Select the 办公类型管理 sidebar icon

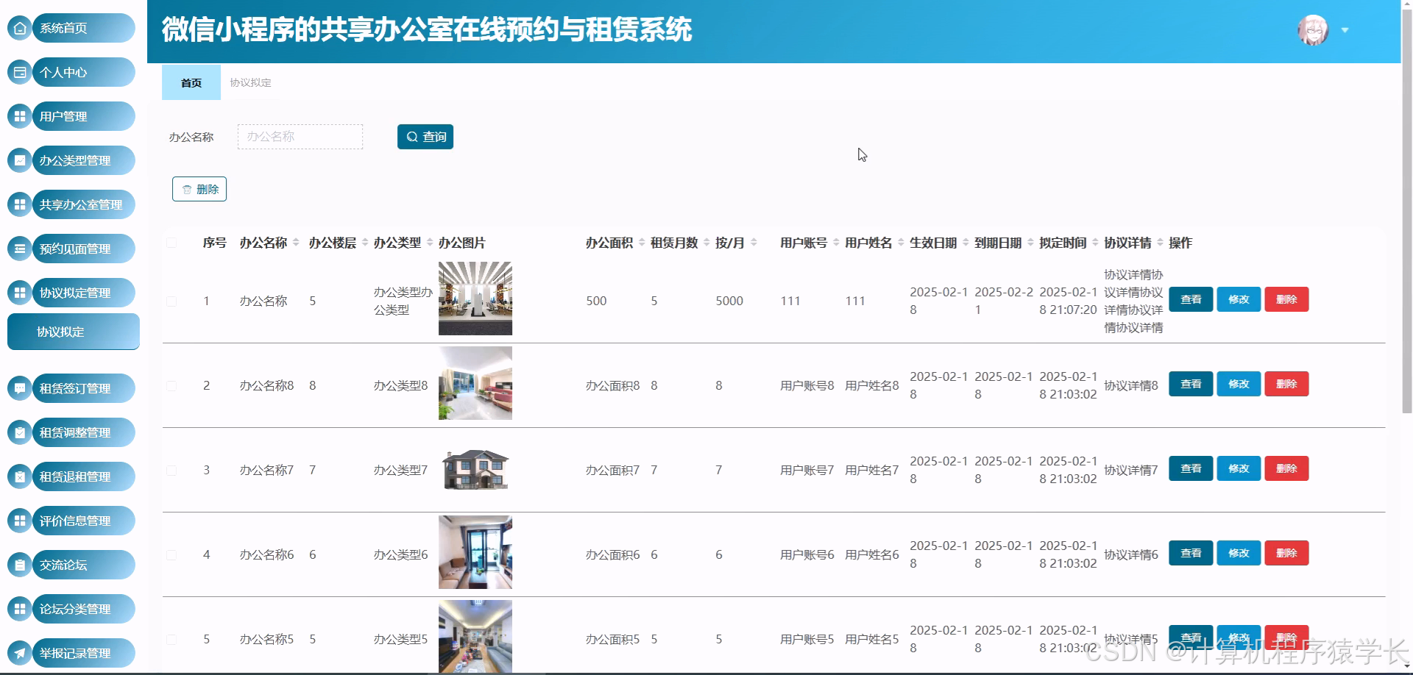tap(18, 160)
